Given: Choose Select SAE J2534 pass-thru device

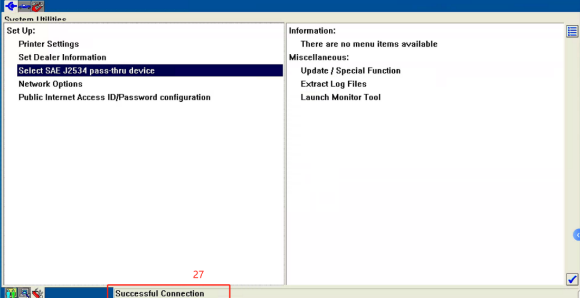Looking at the screenshot, I should (87, 71).
